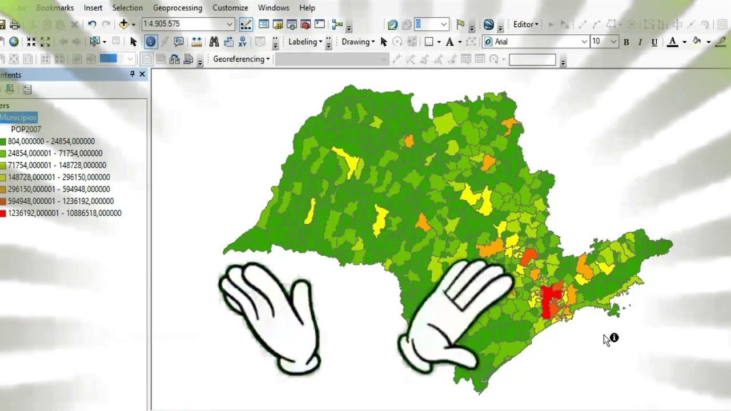Toggle bold text formatting
Screen dimensions: 731x411
(x=626, y=42)
